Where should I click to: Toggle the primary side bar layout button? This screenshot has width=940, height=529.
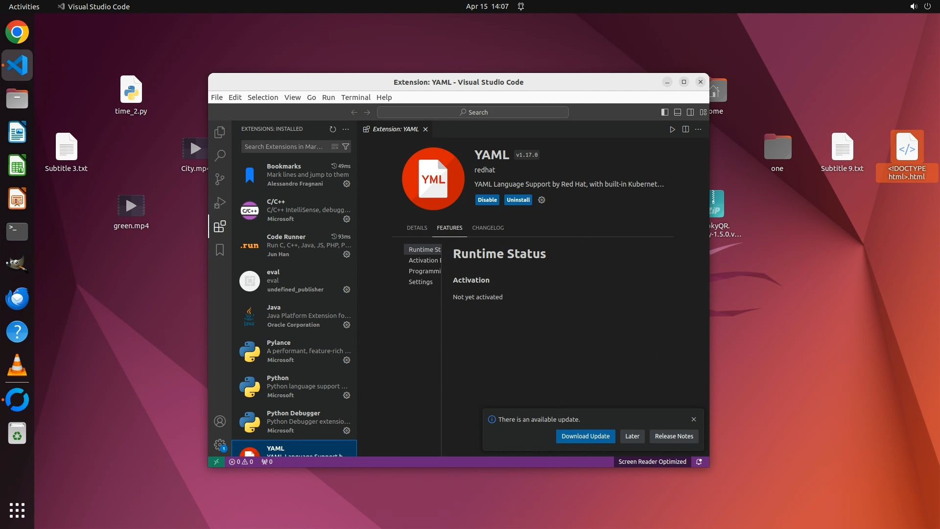coord(664,112)
